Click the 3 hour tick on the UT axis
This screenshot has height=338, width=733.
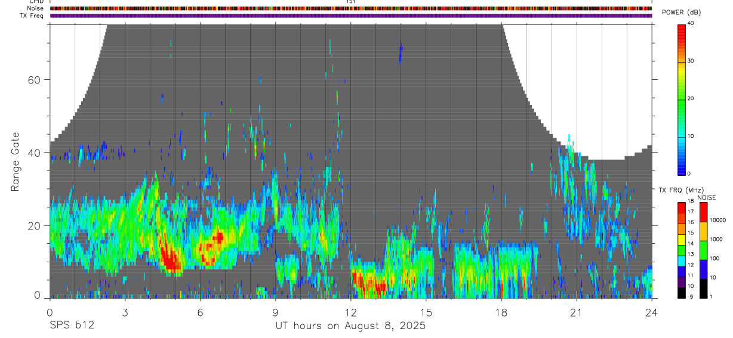click(x=125, y=312)
